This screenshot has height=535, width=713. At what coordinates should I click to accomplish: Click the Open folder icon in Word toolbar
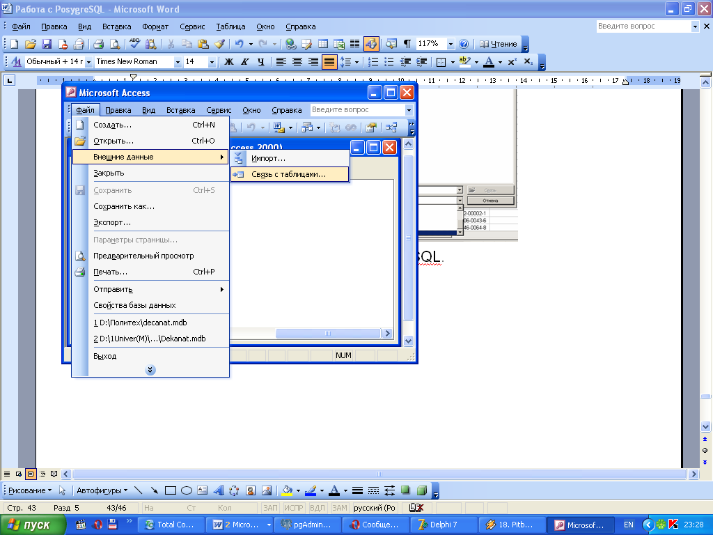click(31, 44)
